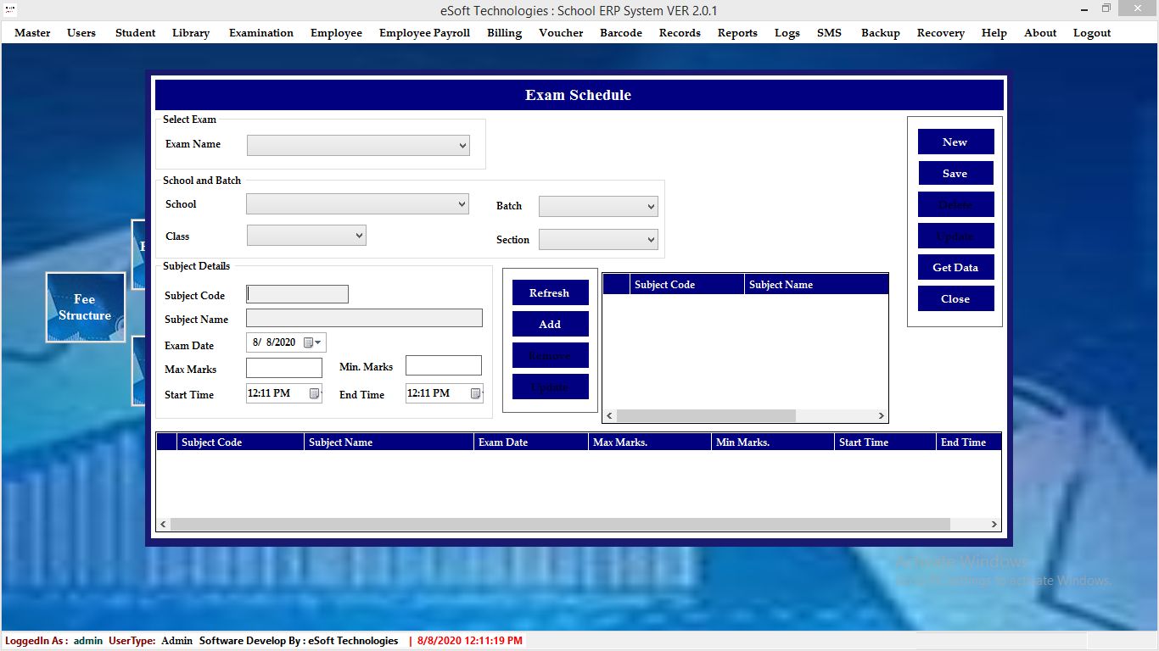Open the Billing menu
This screenshot has height=651, width=1159.
pos(505,33)
